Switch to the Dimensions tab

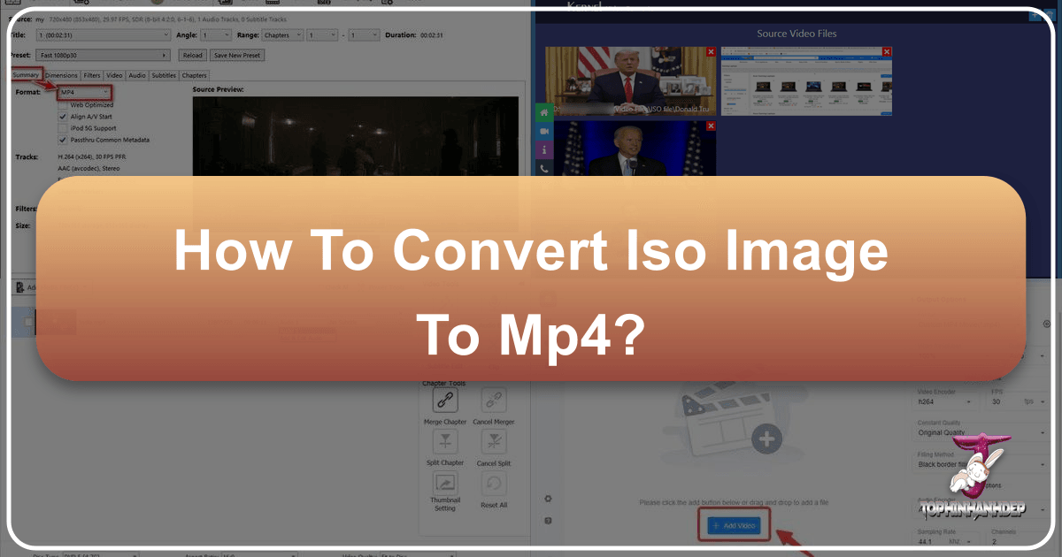point(61,75)
